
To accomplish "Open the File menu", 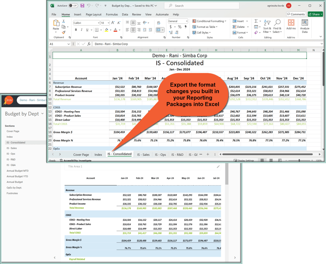I will 54,14.
